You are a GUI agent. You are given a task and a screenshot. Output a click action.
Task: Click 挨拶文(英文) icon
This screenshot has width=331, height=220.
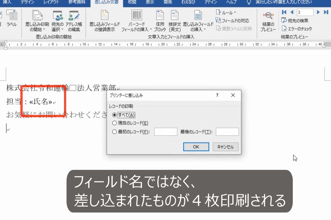click(175, 21)
